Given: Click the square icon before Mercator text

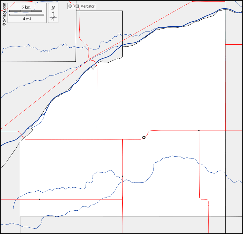Looking at the screenshot, I should point(77,6).
